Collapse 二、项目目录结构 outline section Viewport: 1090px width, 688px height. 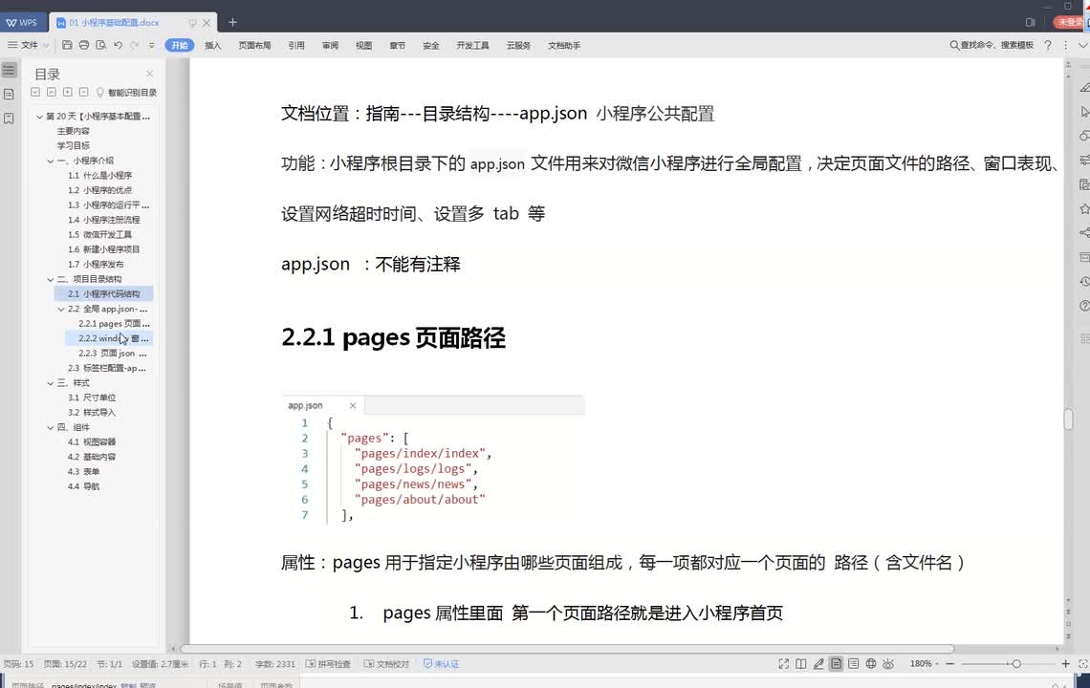tap(50, 279)
